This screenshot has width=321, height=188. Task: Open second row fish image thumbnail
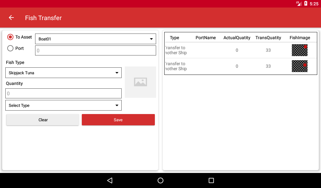coord(300,66)
